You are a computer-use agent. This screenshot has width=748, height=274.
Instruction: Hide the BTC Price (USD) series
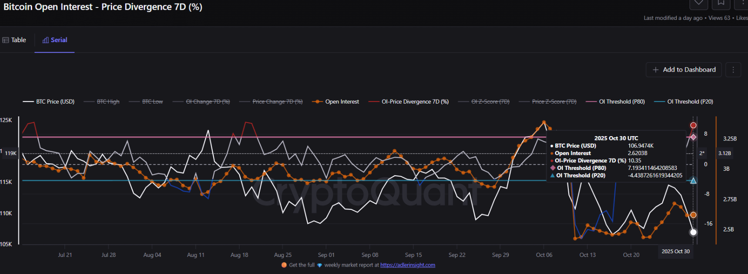pos(49,102)
